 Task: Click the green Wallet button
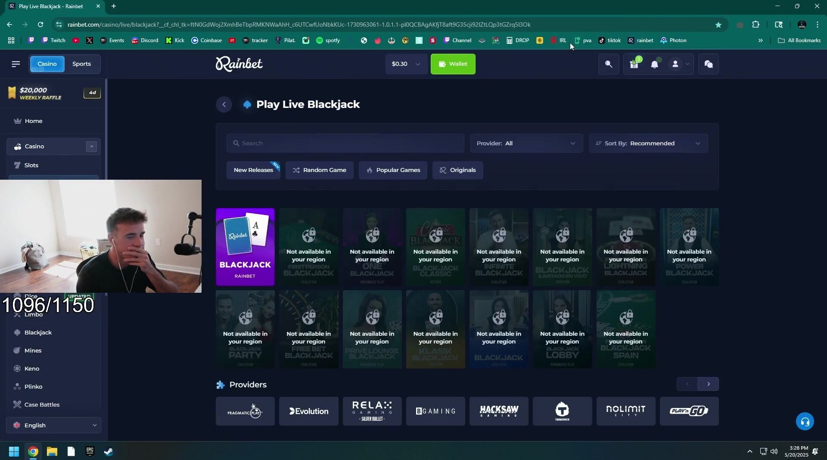pos(453,64)
